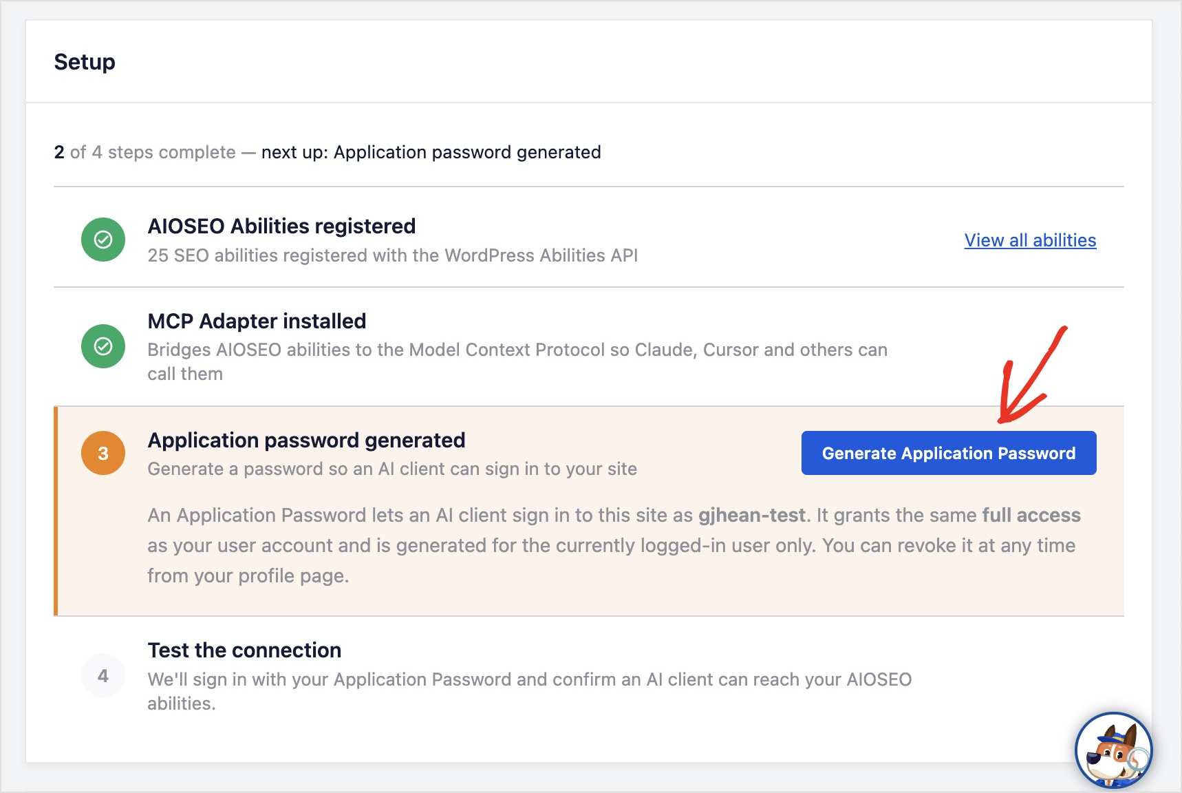This screenshot has width=1182, height=793.
Task: Click the '2 of 4 steps complete' progress text
Action: pos(144,152)
